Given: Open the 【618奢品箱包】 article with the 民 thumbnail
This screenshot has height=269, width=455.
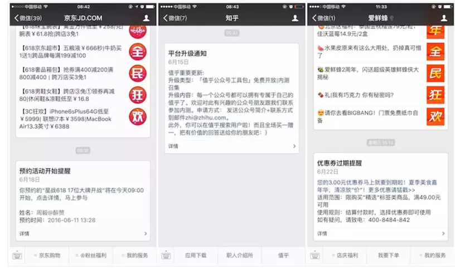Looking at the screenshot, I should pos(83,74).
